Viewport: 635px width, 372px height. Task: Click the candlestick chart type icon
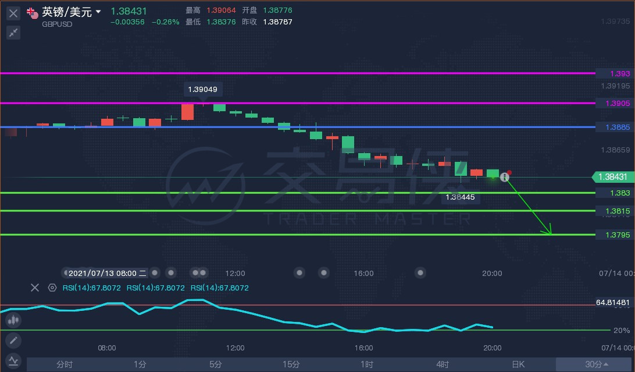tap(13, 320)
